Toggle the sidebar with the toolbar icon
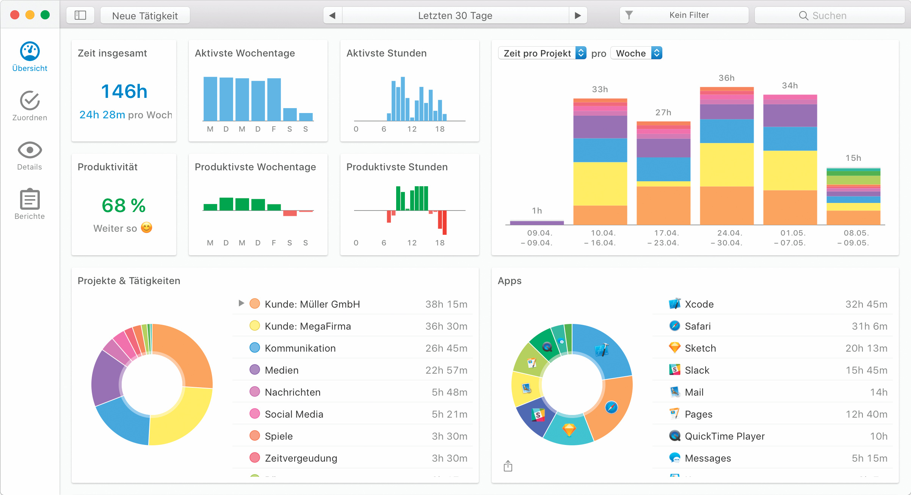 coord(80,16)
